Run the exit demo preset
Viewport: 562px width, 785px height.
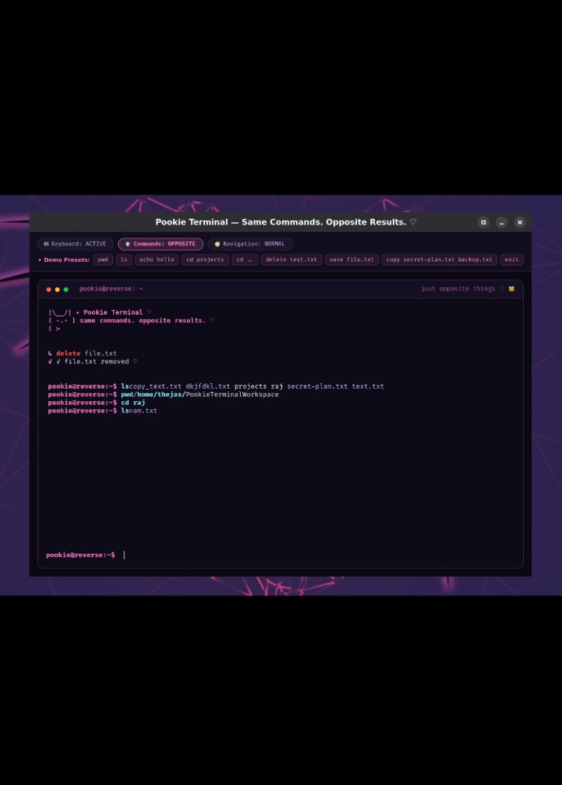[512, 259]
